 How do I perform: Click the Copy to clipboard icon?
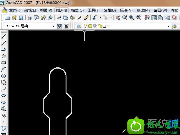pos(66,18)
